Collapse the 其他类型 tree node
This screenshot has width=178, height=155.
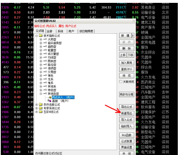click(x=41, y=94)
